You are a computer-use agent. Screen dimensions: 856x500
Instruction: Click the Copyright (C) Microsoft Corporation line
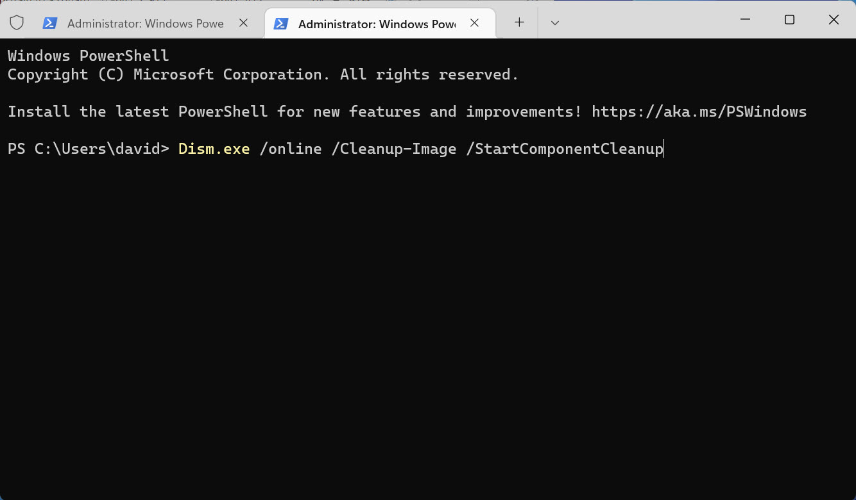tap(263, 74)
